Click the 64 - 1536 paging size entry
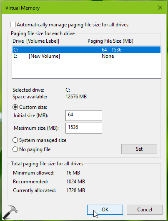This screenshot has width=168, height=221. [x=112, y=50]
